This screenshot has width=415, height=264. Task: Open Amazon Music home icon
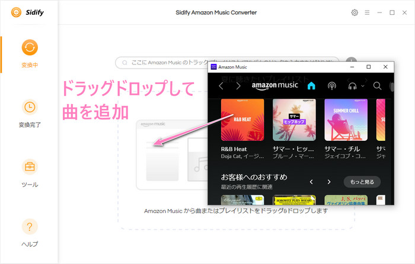point(311,86)
